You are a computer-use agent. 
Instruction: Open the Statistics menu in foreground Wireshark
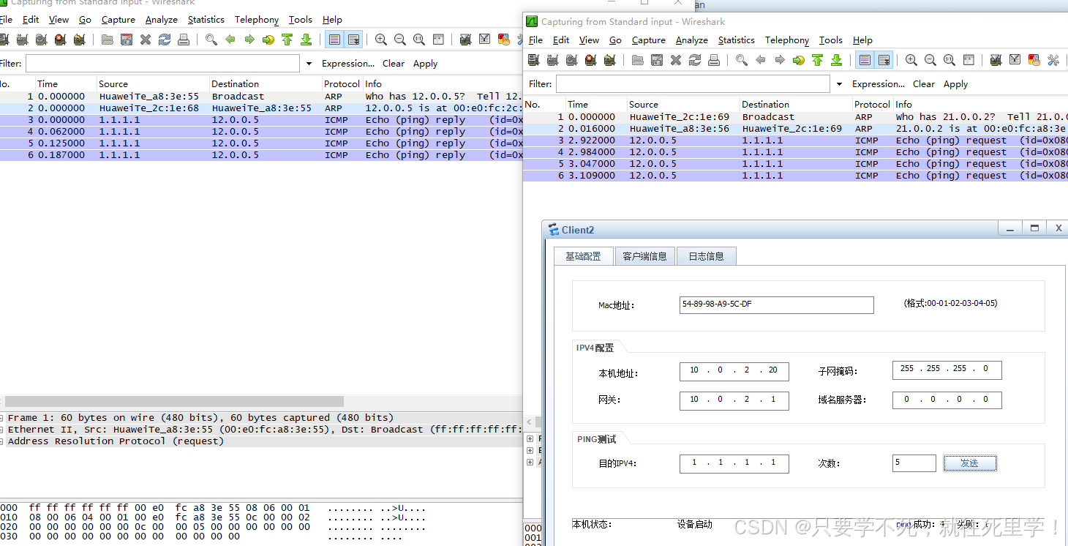click(x=736, y=40)
